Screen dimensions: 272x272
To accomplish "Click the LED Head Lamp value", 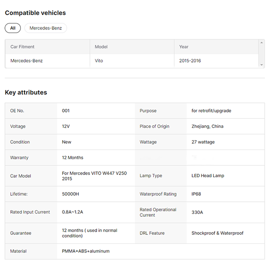I will click(x=208, y=176).
